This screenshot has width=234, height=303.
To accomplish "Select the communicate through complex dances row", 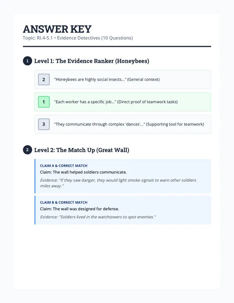I will [123, 124].
